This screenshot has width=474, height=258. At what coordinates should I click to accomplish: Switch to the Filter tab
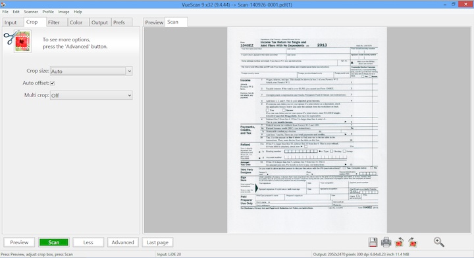pos(57,22)
